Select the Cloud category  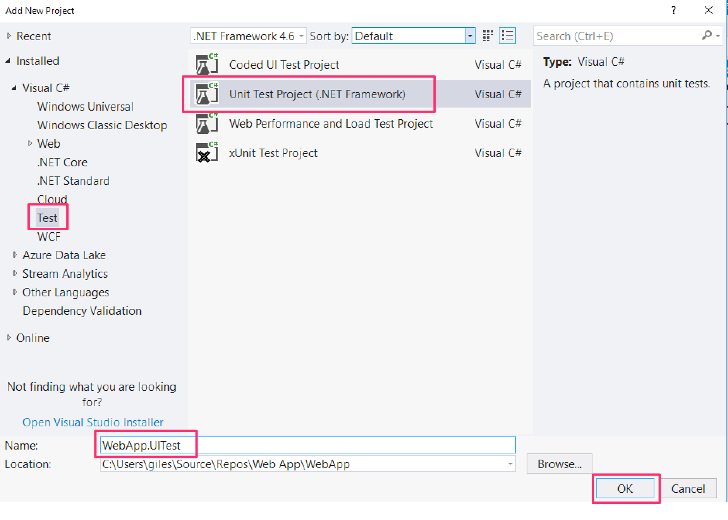click(52, 199)
